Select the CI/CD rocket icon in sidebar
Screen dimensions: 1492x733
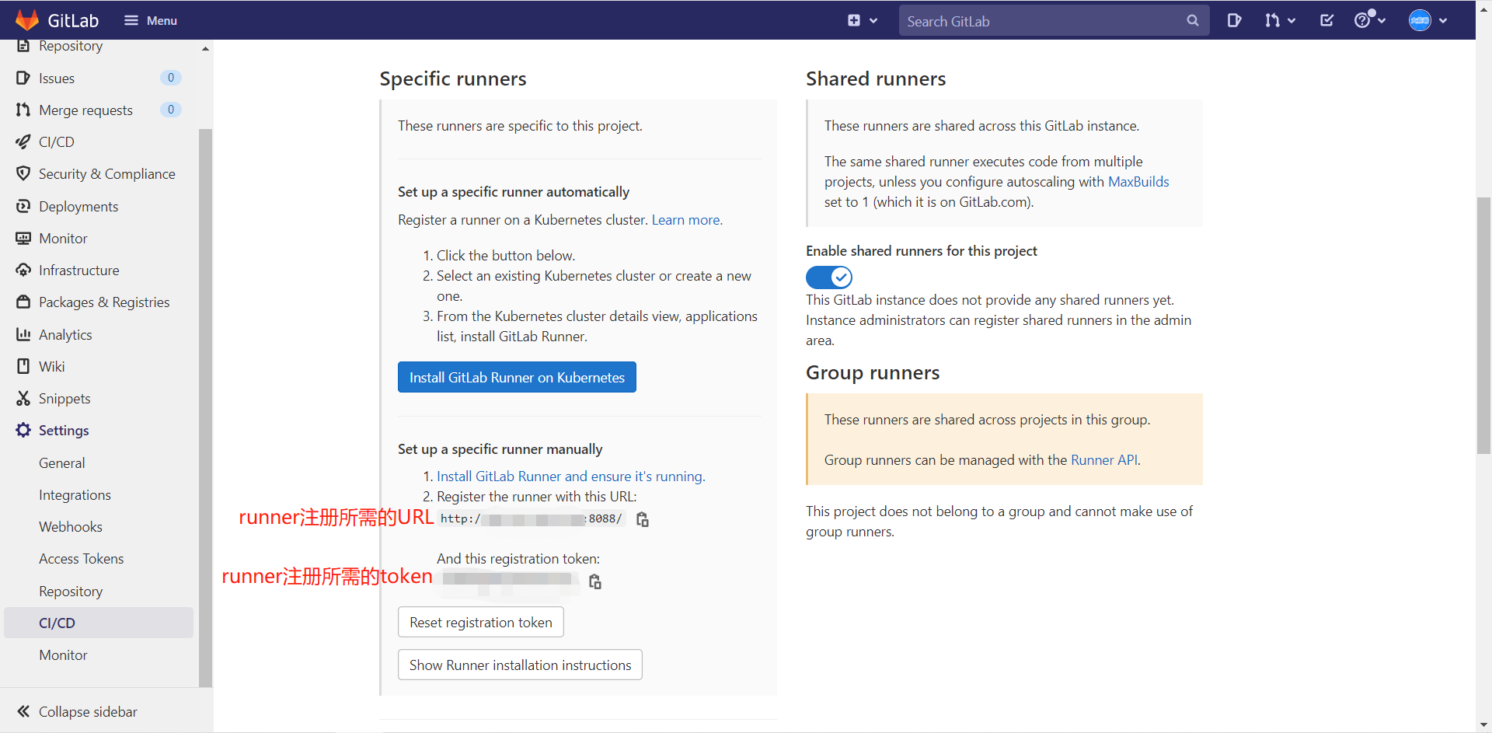23,141
